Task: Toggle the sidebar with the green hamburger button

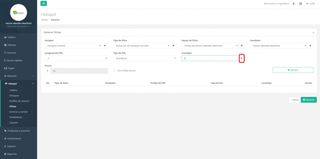Action: [43, 3]
